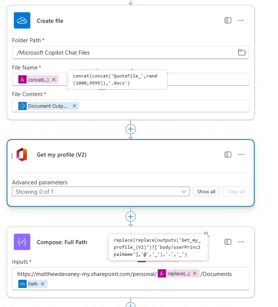Toggle side panel icon on Create file card
This screenshot has height=307, width=278.
click(227, 21)
